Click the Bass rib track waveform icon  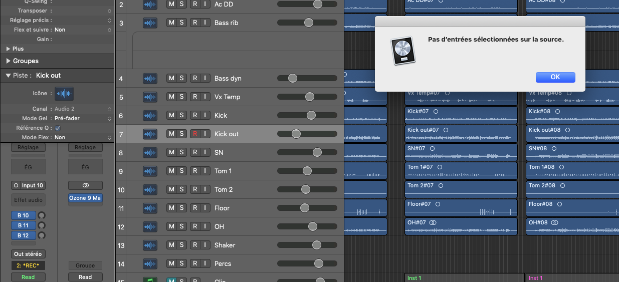coord(150,23)
